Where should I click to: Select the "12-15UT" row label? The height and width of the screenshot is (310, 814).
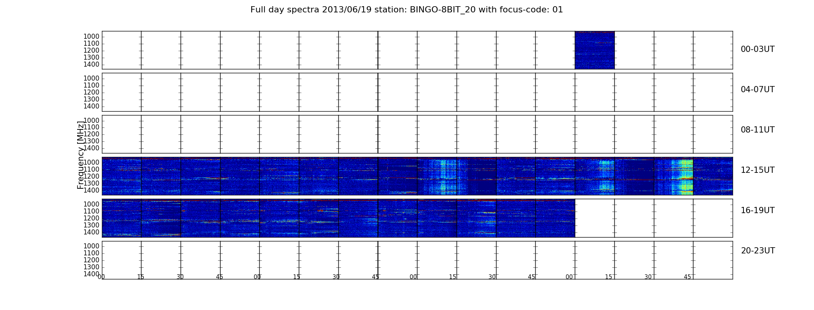click(x=757, y=170)
